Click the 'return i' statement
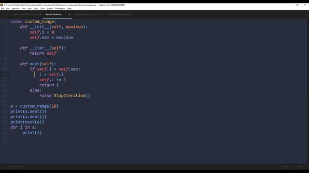This screenshot has height=173, width=309. click(49, 85)
